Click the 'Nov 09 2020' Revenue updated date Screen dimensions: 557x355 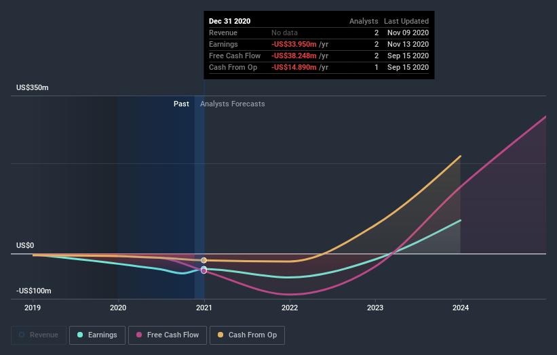pyautogui.click(x=408, y=33)
